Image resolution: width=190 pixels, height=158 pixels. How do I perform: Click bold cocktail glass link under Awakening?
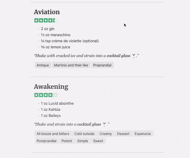(89, 124)
